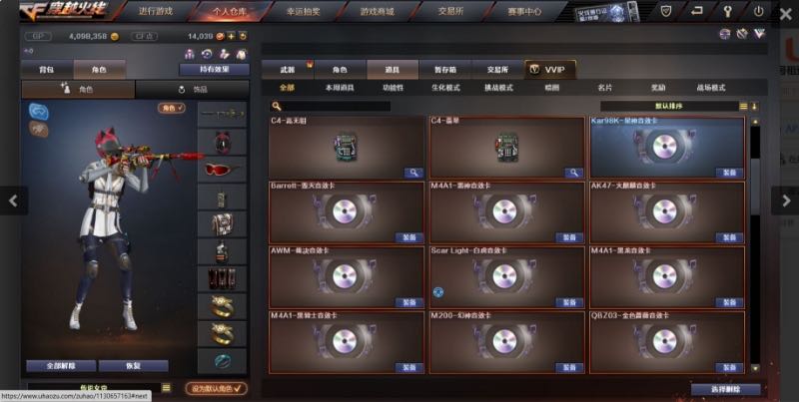Toggle 设为默认角色 check button
The height and width of the screenshot is (402, 799).
click(216, 388)
